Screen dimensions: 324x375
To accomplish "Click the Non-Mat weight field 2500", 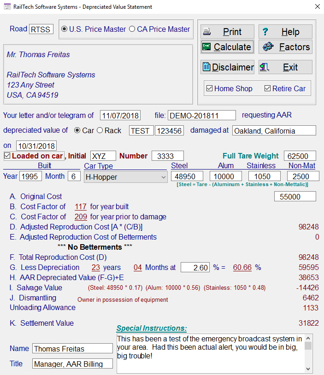I will pyautogui.click(x=303, y=176).
